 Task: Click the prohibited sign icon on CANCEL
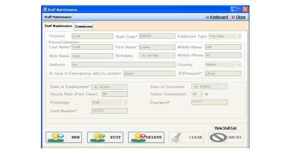coord(218,137)
